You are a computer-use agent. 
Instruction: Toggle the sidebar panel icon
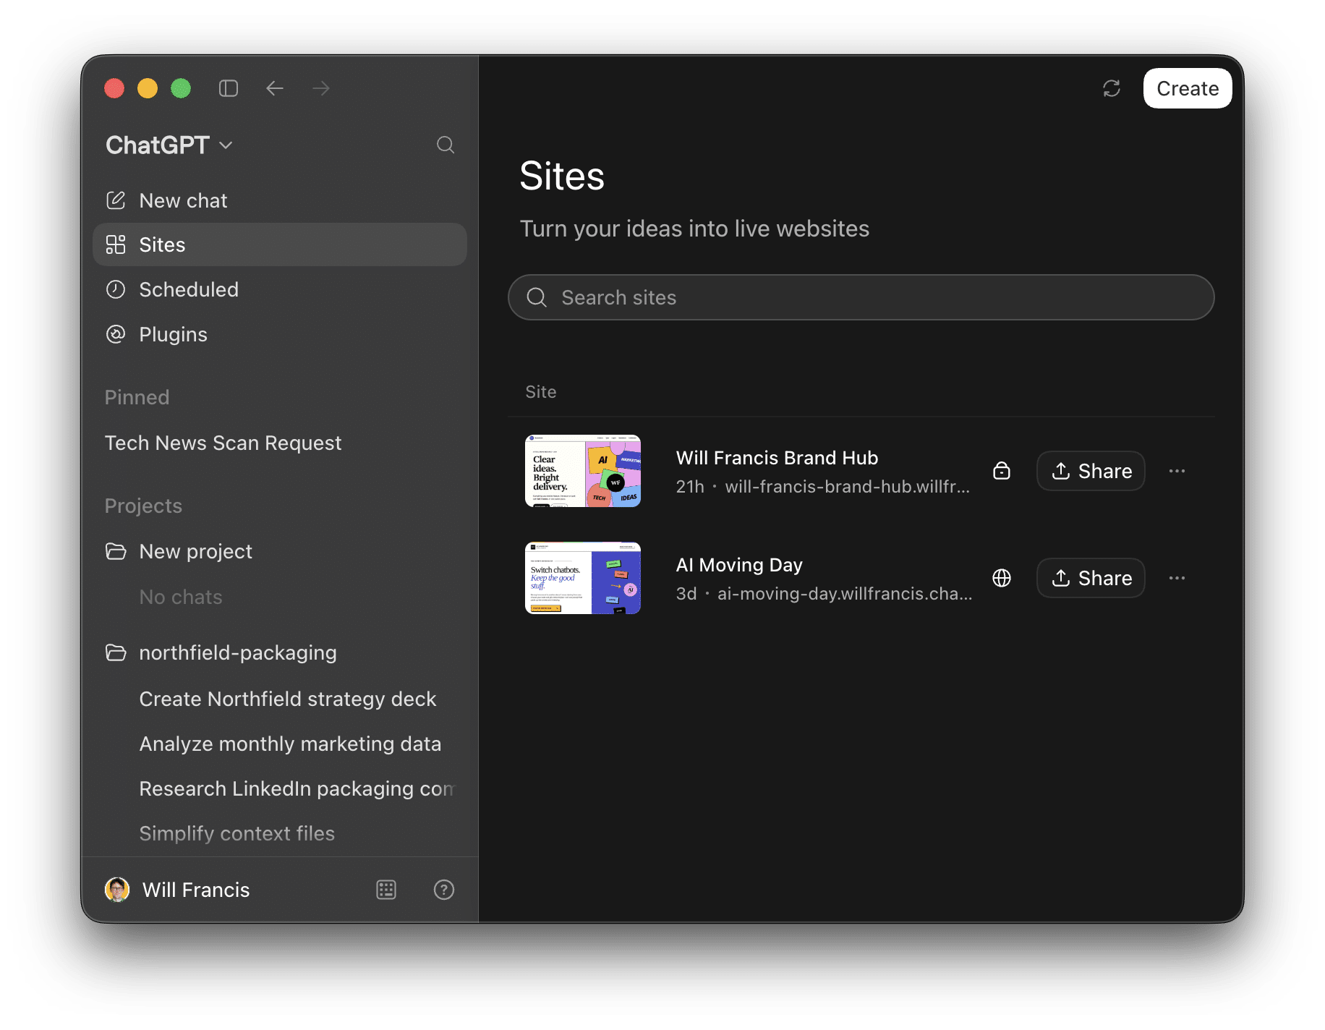[x=229, y=88]
